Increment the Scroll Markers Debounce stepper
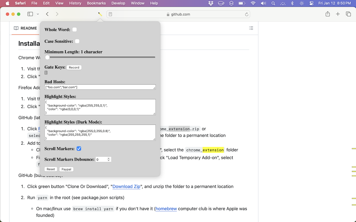Viewport: 356px width, 222px height. tap(109, 158)
